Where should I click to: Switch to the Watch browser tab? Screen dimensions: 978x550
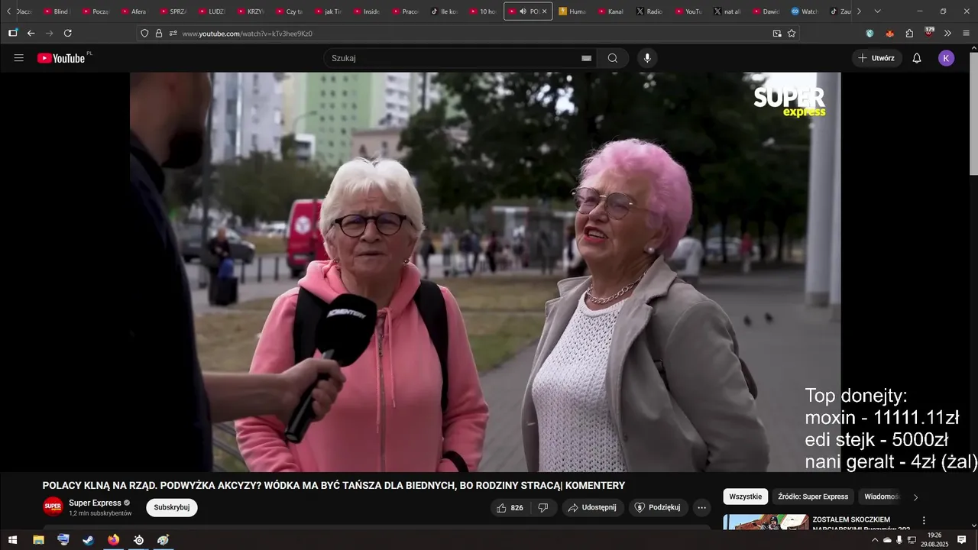[804, 11]
